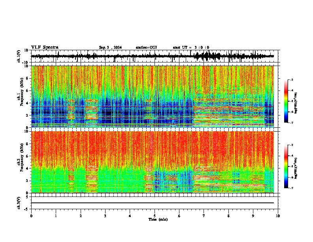Image resolution: width=313 pixels, height=242 pixels.
Task: Click the time axis tick label "4"
Action: (130, 216)
